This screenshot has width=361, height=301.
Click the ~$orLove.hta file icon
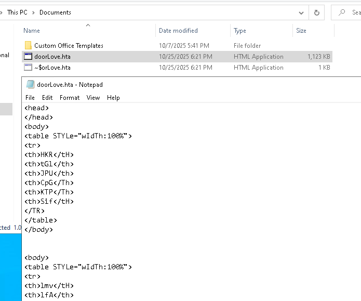click(28, 68)
